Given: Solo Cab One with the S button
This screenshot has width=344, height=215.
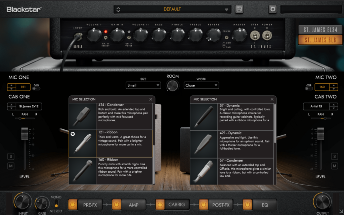Looking at the screenshot, I should pyautogui.click(x=10, y=157).
